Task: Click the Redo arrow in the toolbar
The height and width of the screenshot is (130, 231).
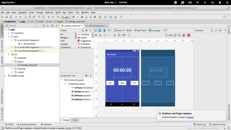Action: tap(20, 17)
